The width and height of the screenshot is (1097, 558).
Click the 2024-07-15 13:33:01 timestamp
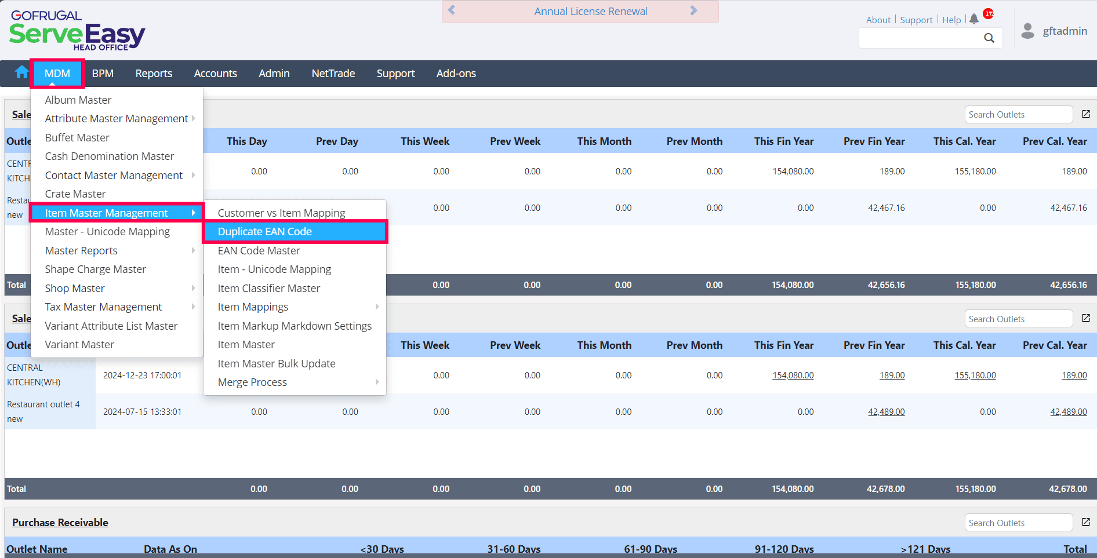(x=142, y=411)
